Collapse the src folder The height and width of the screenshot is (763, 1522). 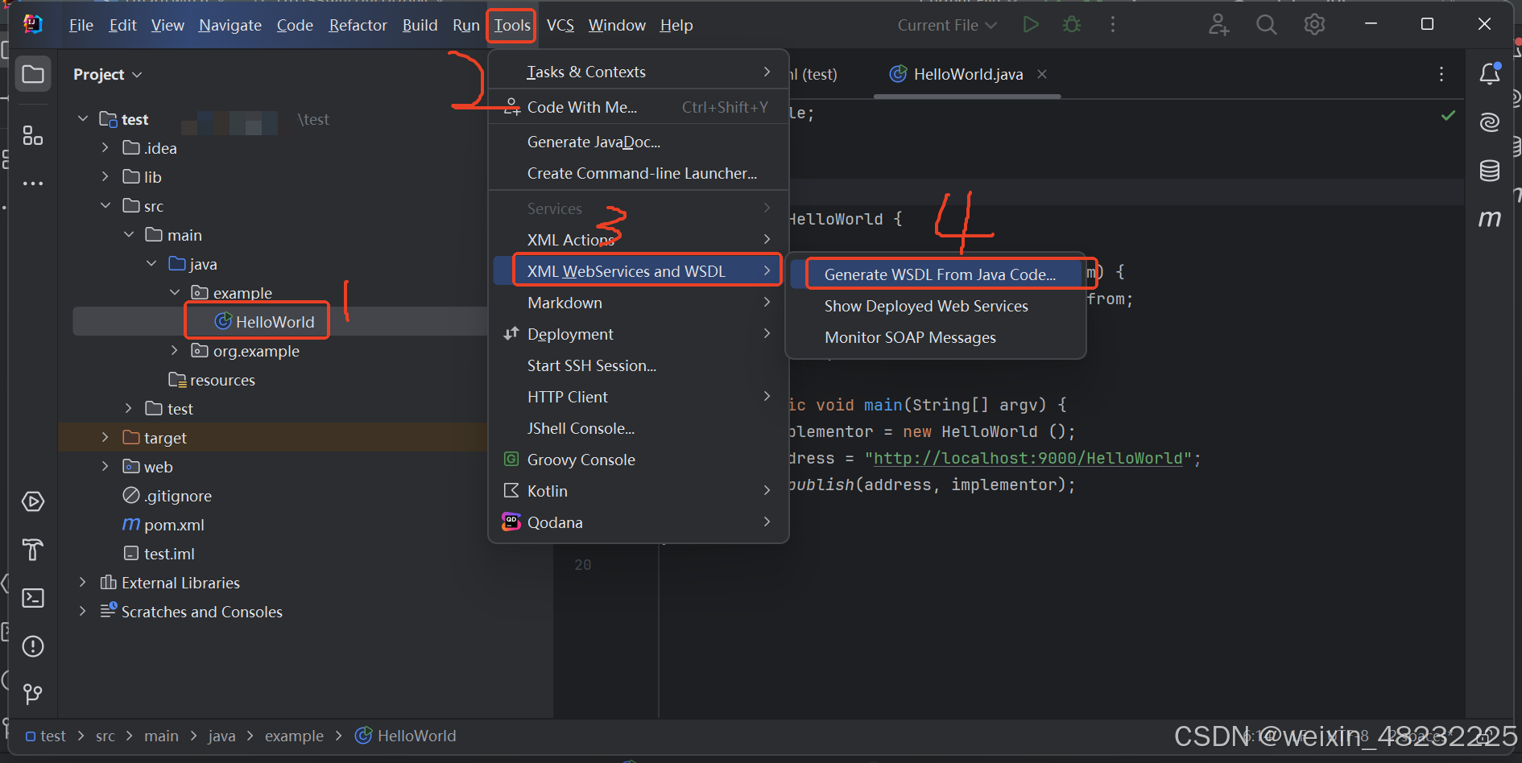tap(105, 206)
